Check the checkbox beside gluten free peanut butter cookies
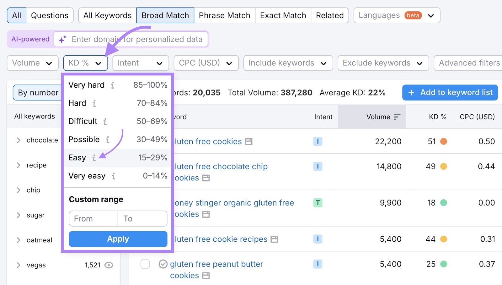Image resolution: width=502 pixels, height=285 pixels. tap(145, 264)
